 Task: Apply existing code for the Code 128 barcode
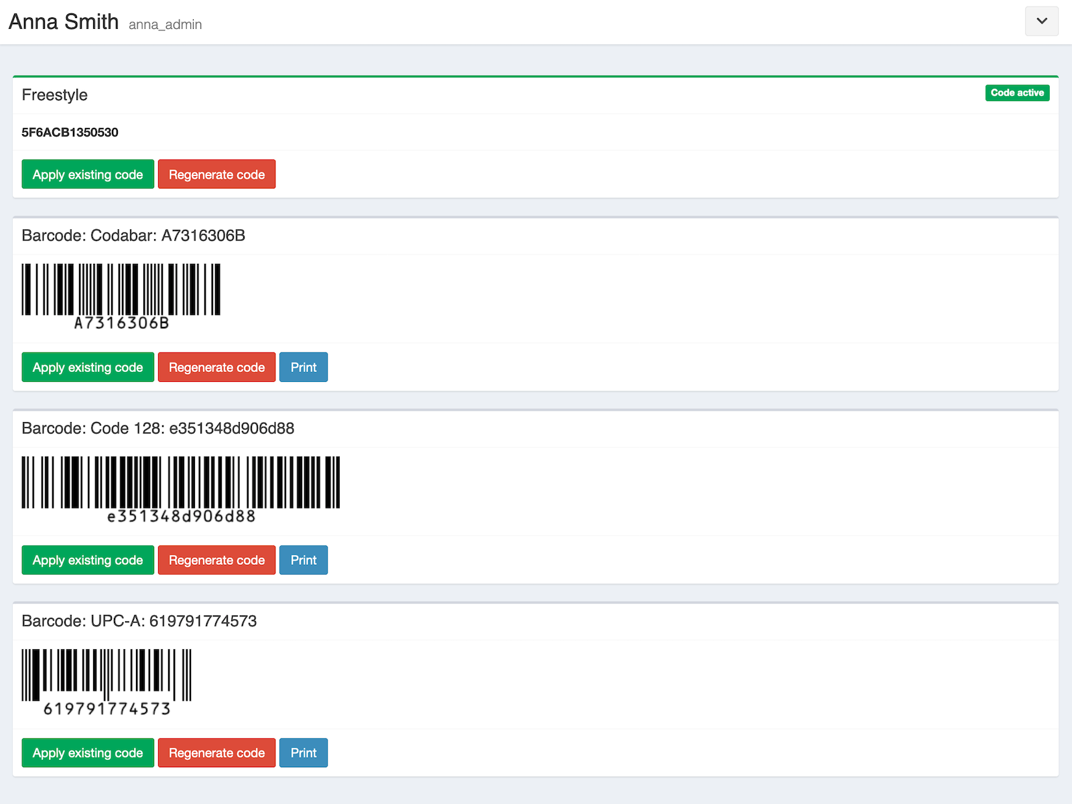pos(88,560)
